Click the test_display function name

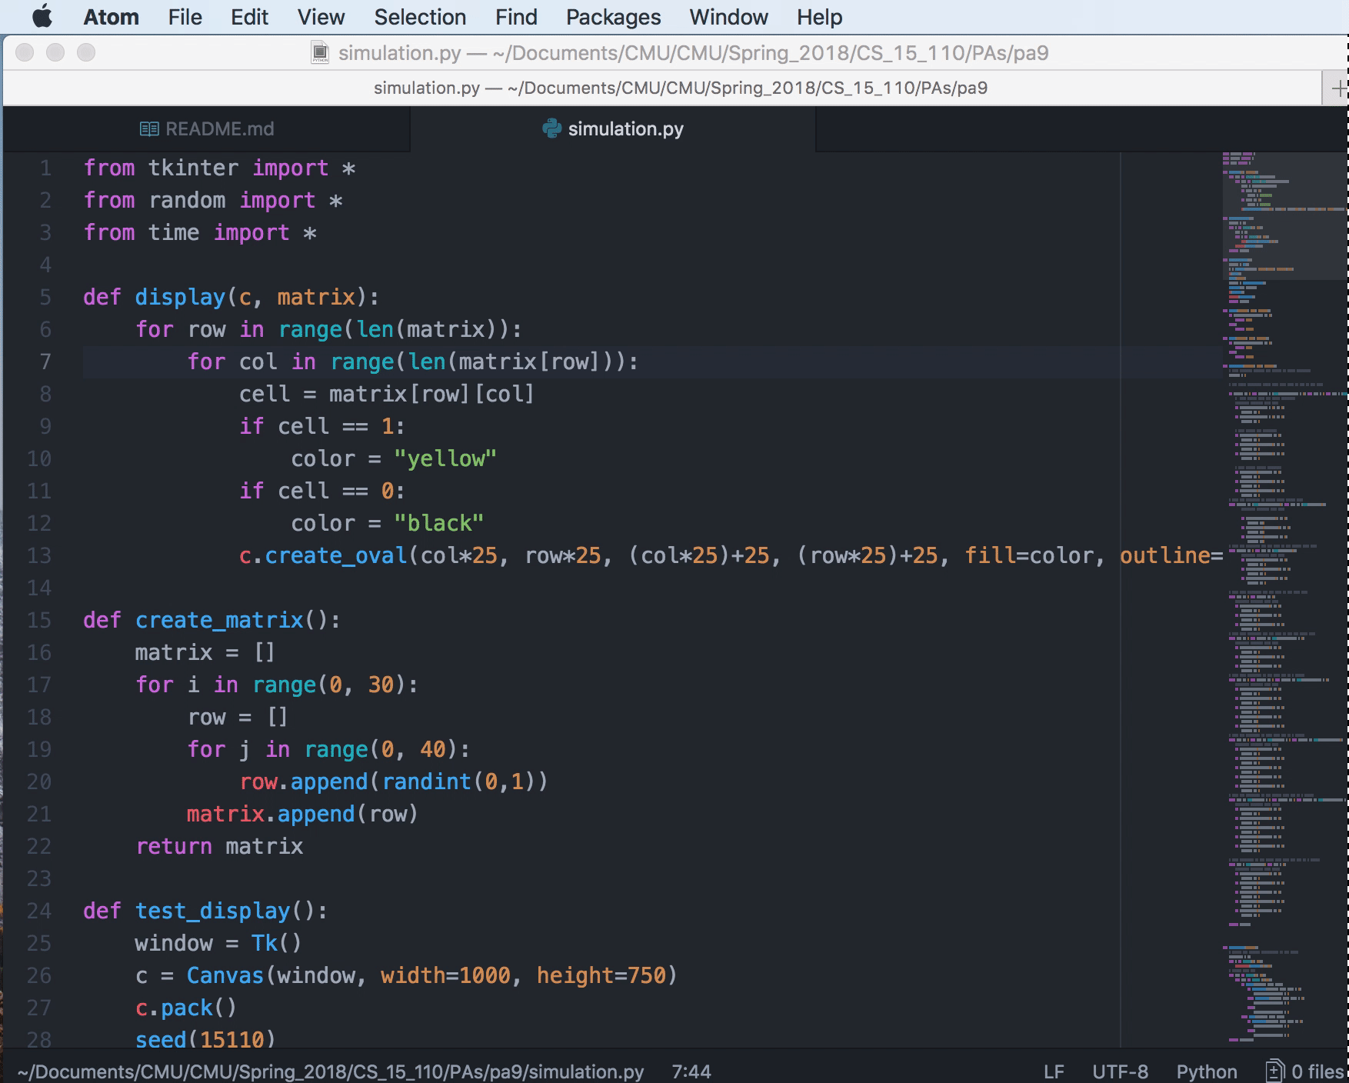point(213,911)
